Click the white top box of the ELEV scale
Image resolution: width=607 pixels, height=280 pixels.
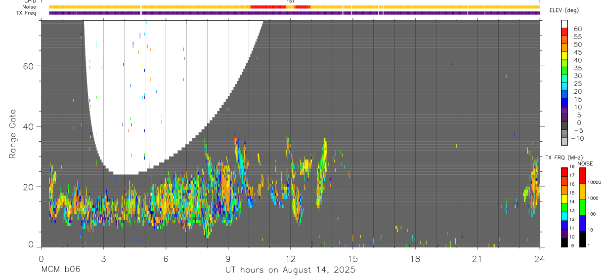click(x=564, y=24)
